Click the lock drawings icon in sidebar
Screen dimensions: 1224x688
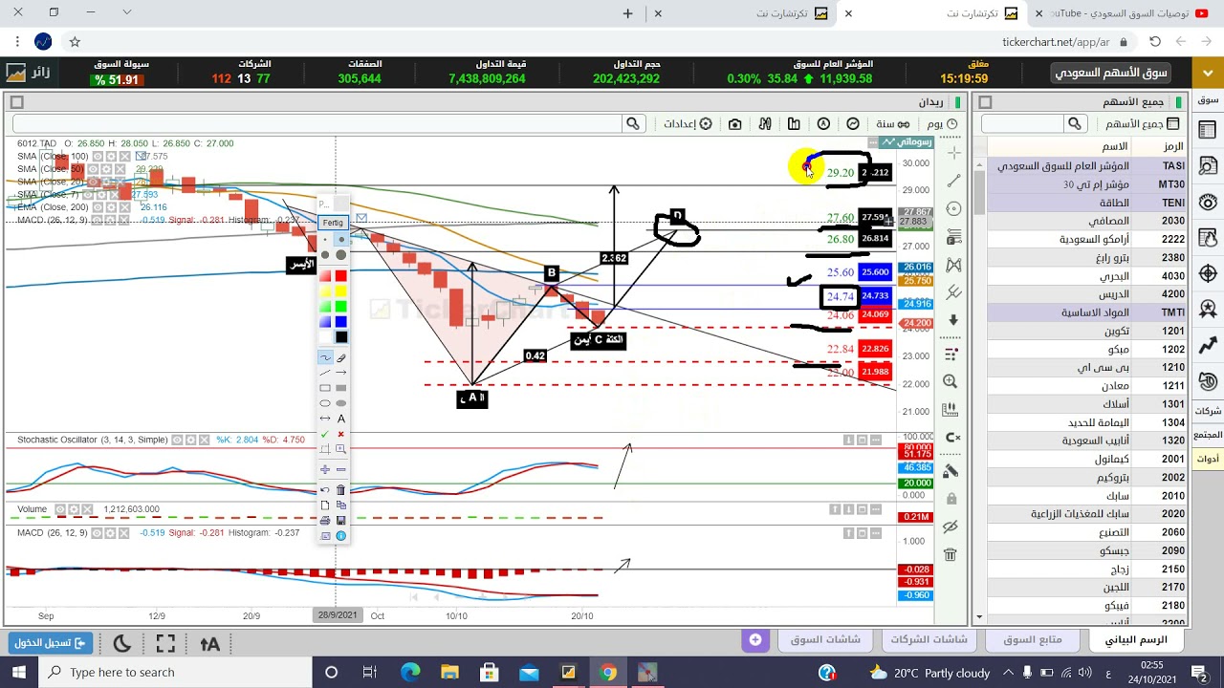coord(951,499)
